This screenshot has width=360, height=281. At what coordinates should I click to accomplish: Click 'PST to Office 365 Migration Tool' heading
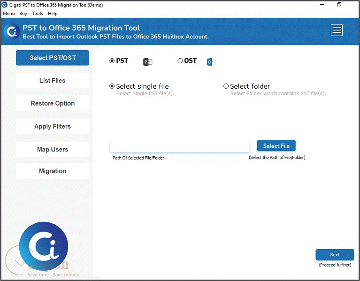[81, 28]
